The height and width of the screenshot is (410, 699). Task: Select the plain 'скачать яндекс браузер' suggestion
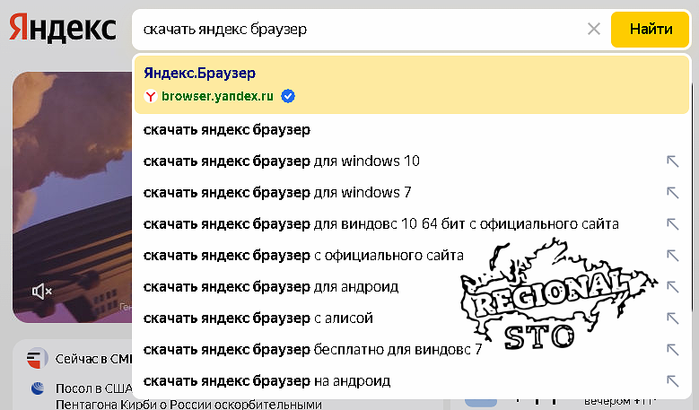pyautogui.click(x=412, y=130)
